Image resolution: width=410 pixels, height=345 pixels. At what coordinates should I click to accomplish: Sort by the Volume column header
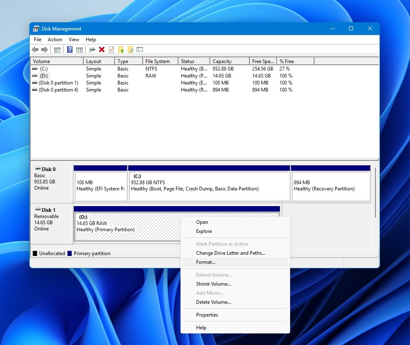(x=57, y=61)
